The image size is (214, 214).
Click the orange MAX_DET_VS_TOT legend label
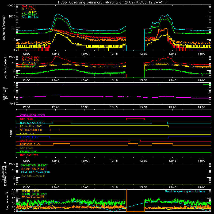pos(33,197)
